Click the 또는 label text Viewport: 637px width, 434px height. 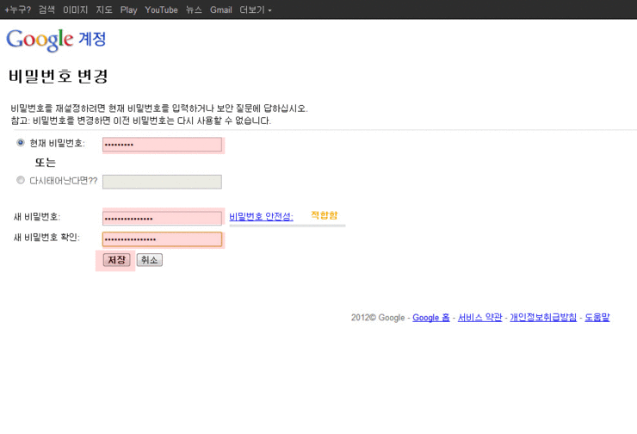pos(45,163)
